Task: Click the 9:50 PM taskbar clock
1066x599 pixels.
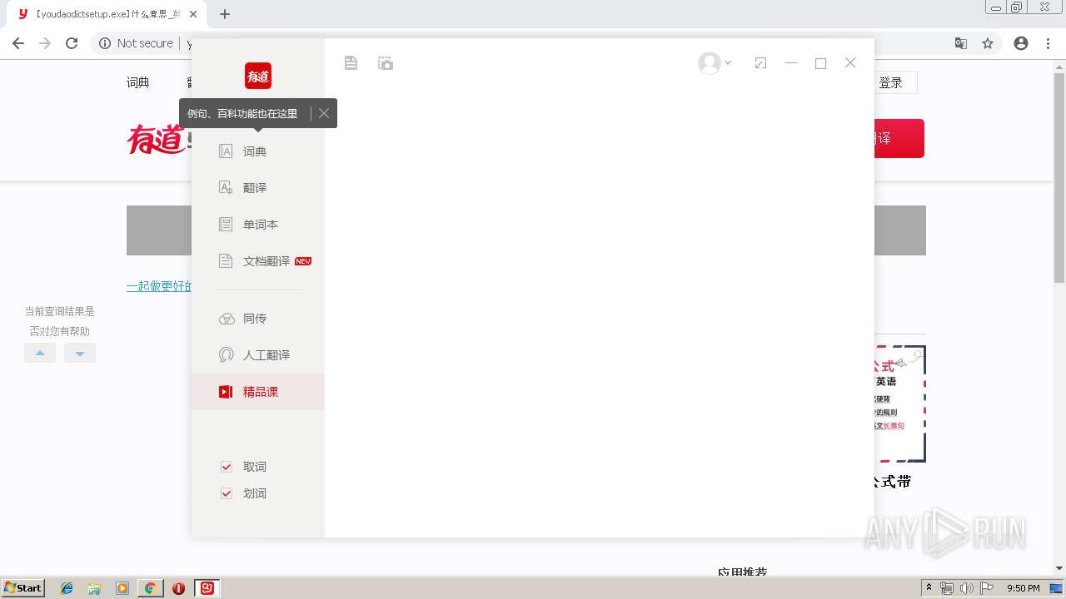Action: coord(1024,588)
